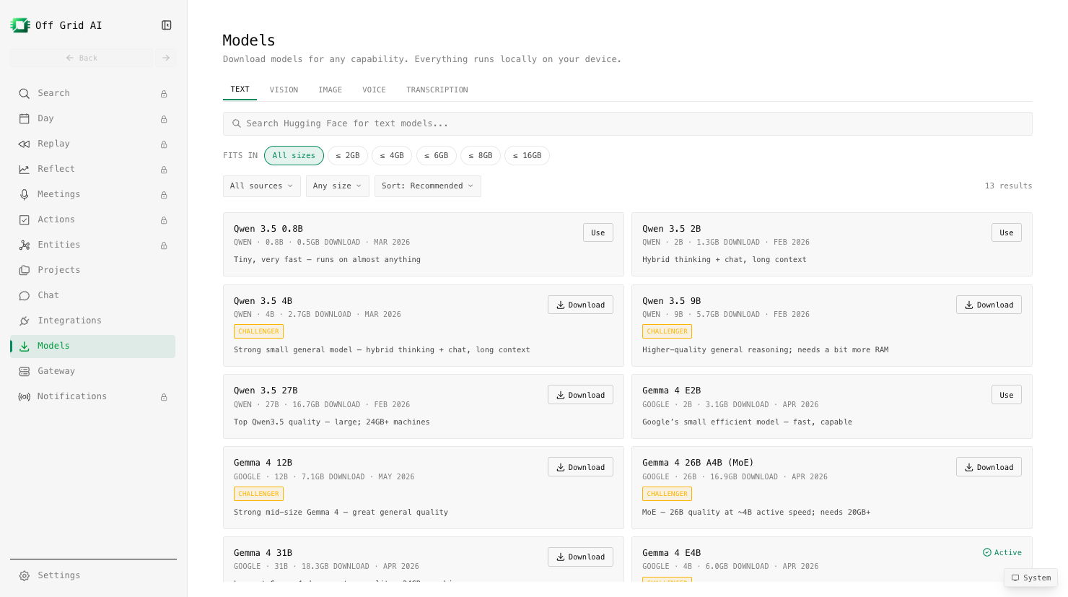Image resolution: width=1068 pixels, height=597 pixels.
Task: Filter models fitting in ≤ 16GB
Action: pyautogui.click(x=527, y=155)
